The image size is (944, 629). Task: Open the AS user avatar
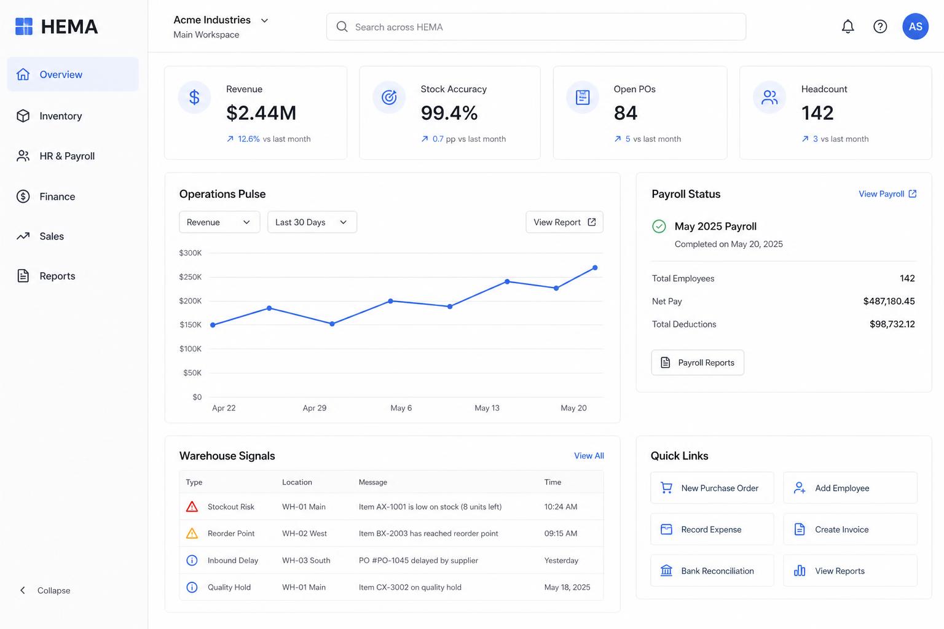[x=915, y=26]
